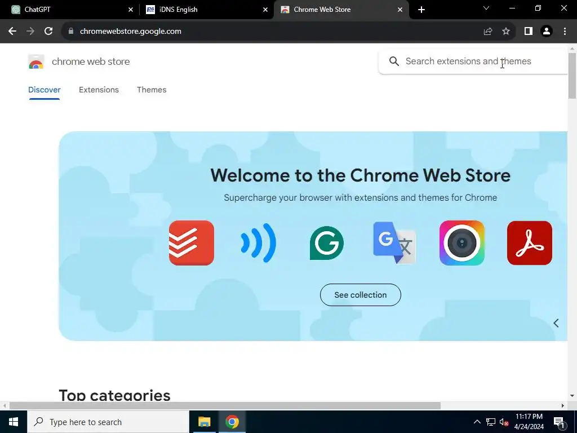Image resolution: width=577 pixels, height=433 pixels.
Task: Click the Chrome Web Store logo
Action: tap(36, 62)
